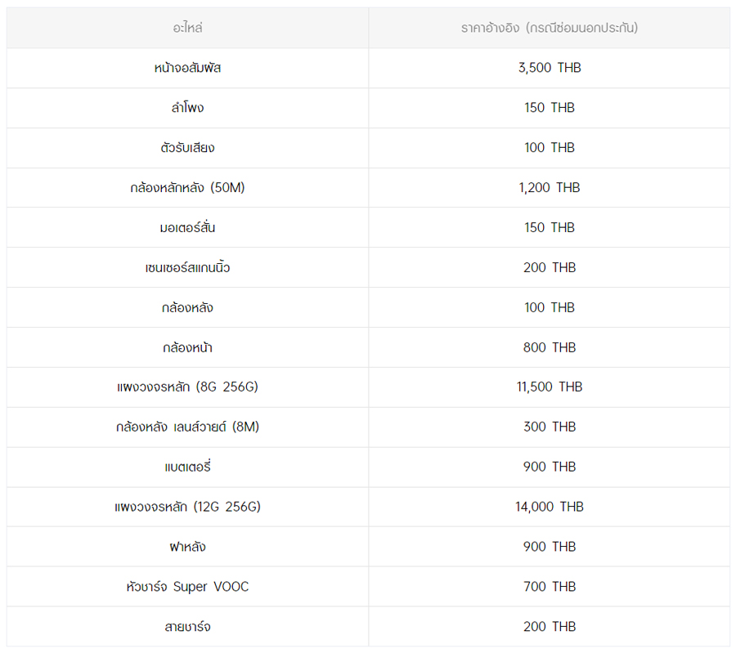Select the สายชาร์จ part name

tap(187, 627)
